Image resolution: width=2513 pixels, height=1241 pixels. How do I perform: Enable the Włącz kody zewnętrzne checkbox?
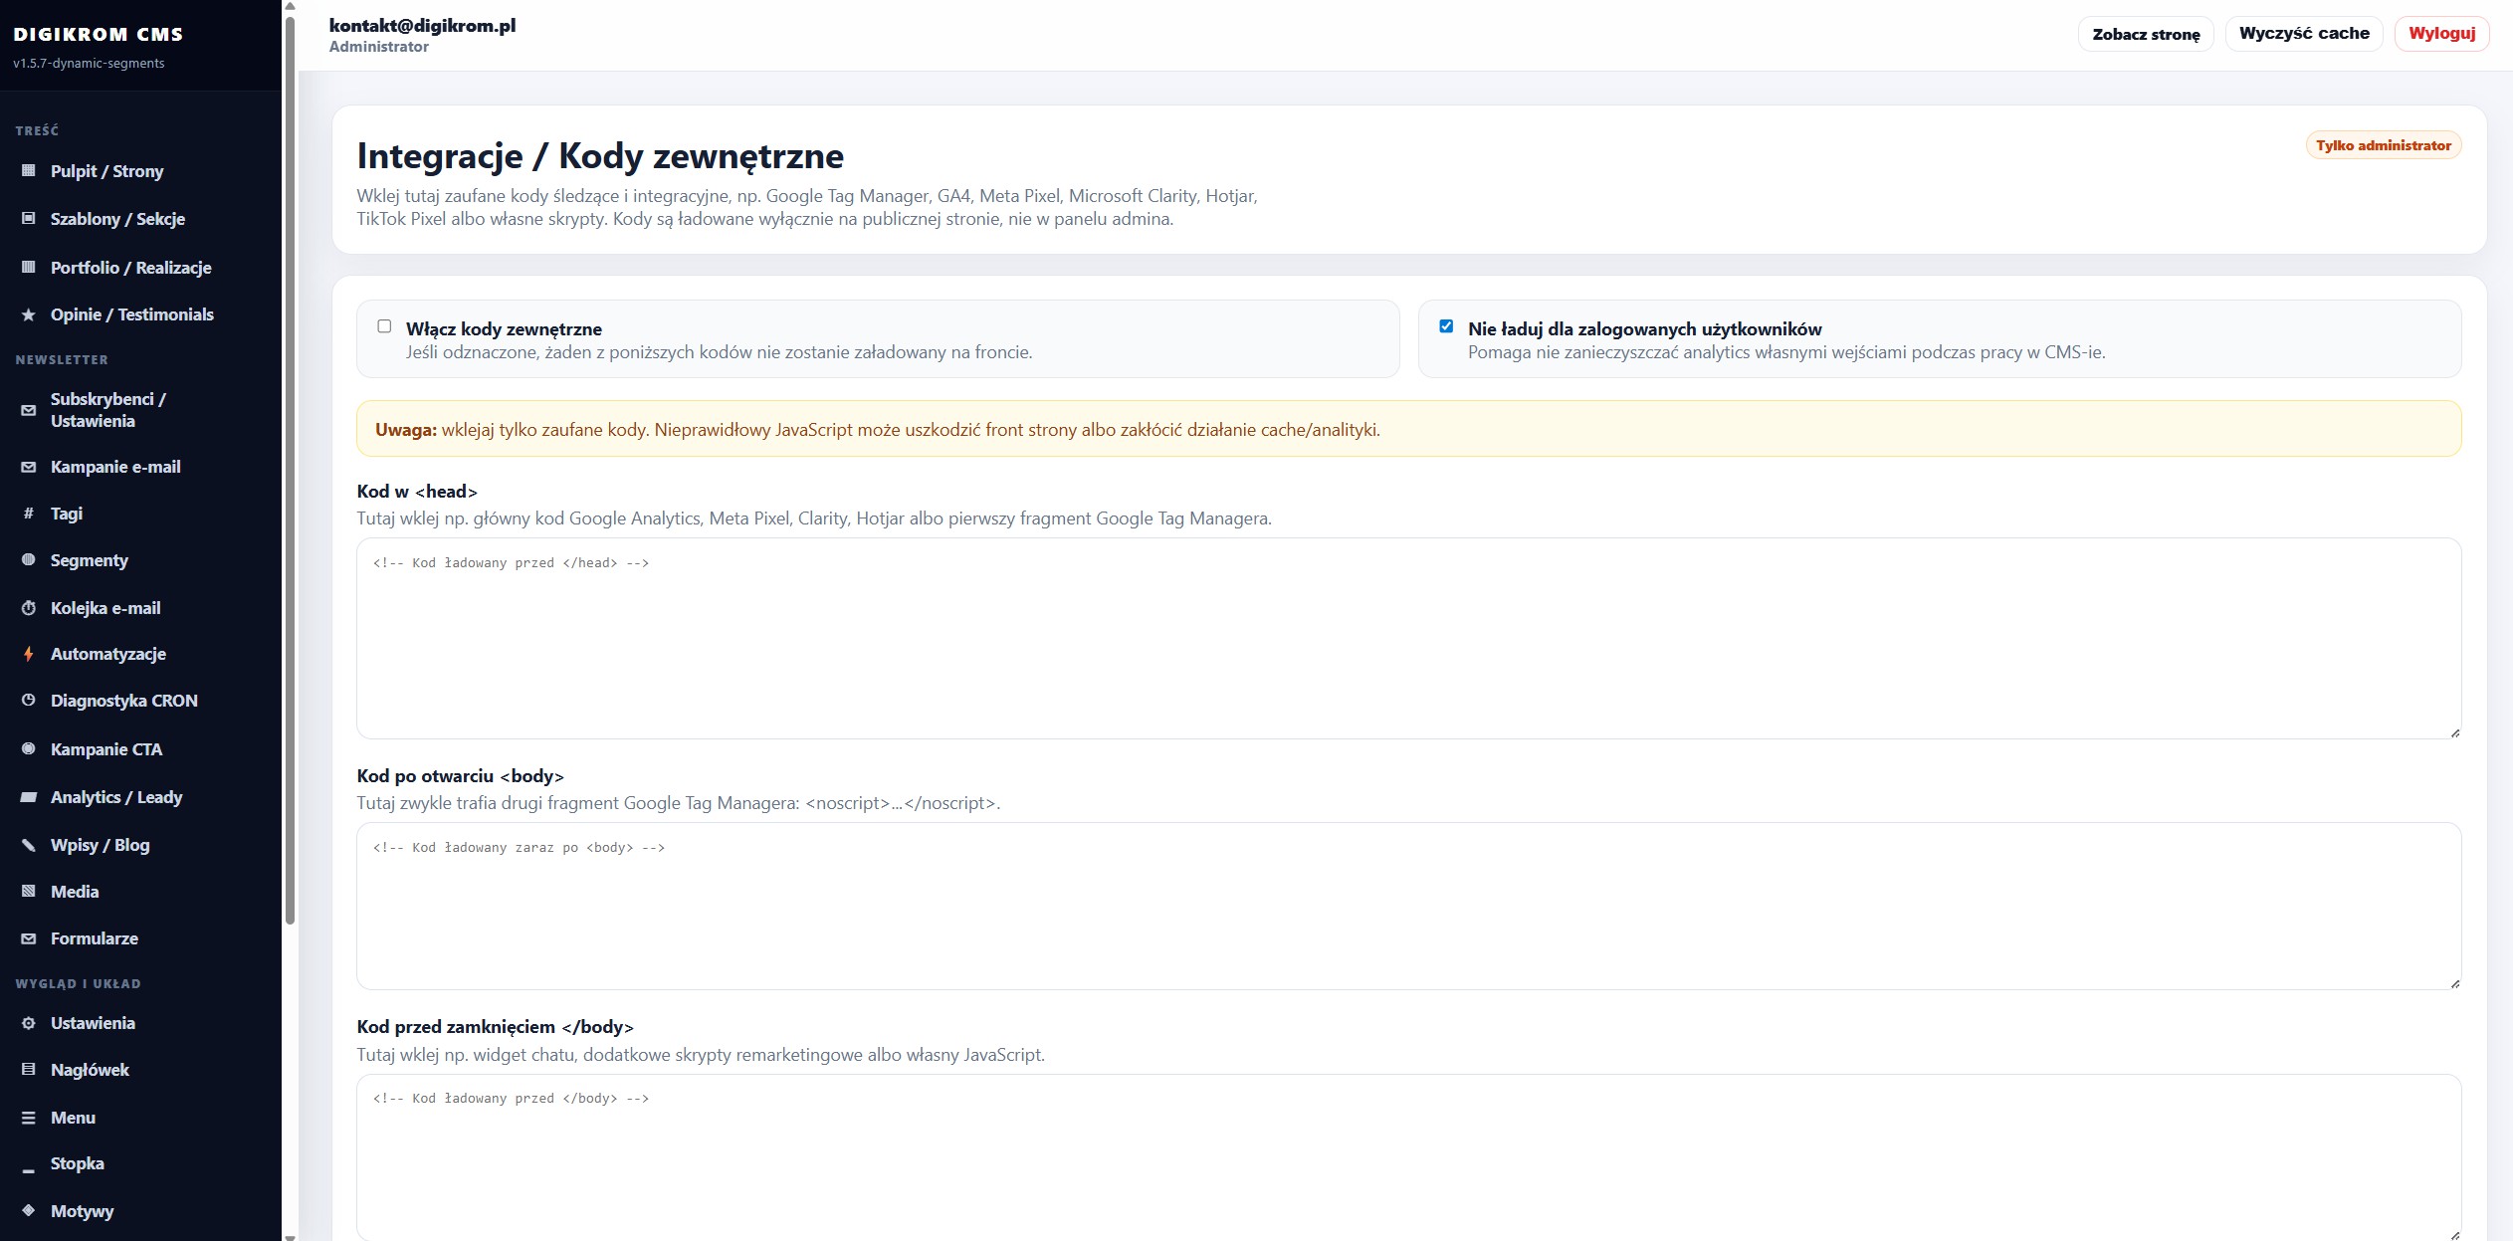(384, 326)
